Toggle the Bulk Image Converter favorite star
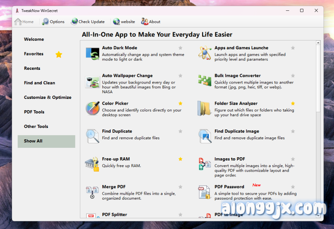 click(x=293, y=76)
